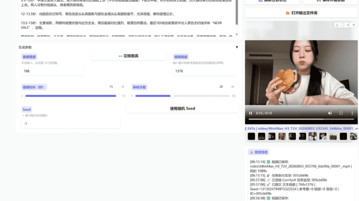Click the video time display 0:10 / 0:15
This screenshot has width=359, height=201.
point(264,113)
